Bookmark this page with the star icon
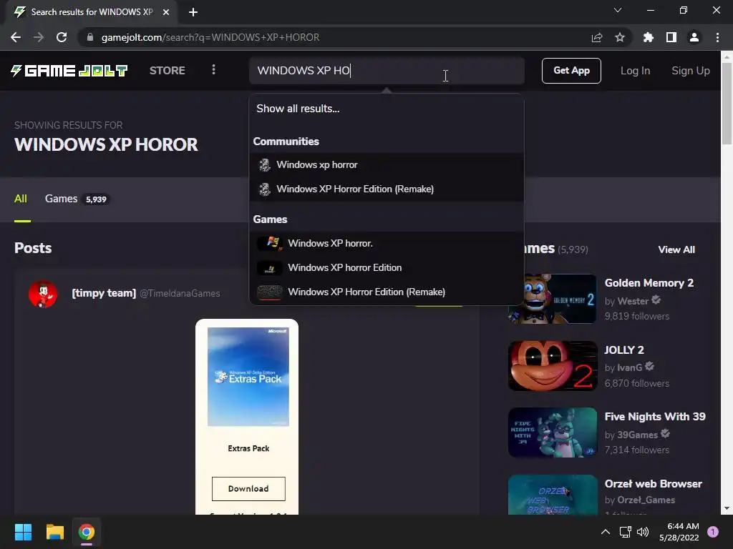 coord(620,37)
